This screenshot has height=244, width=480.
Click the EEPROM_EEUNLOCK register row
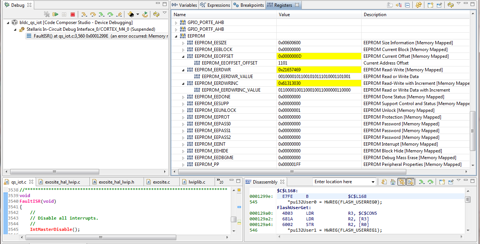(x=215, y=110)
